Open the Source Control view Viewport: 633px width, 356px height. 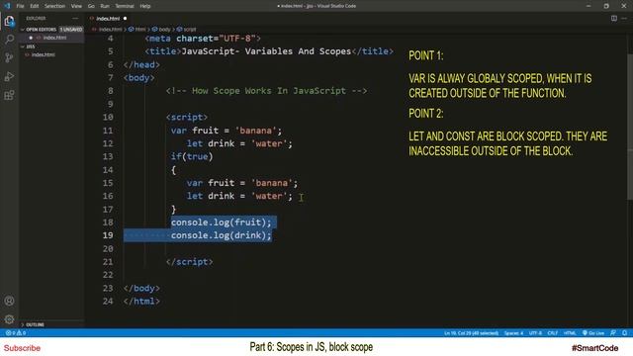tap(9, 57)
